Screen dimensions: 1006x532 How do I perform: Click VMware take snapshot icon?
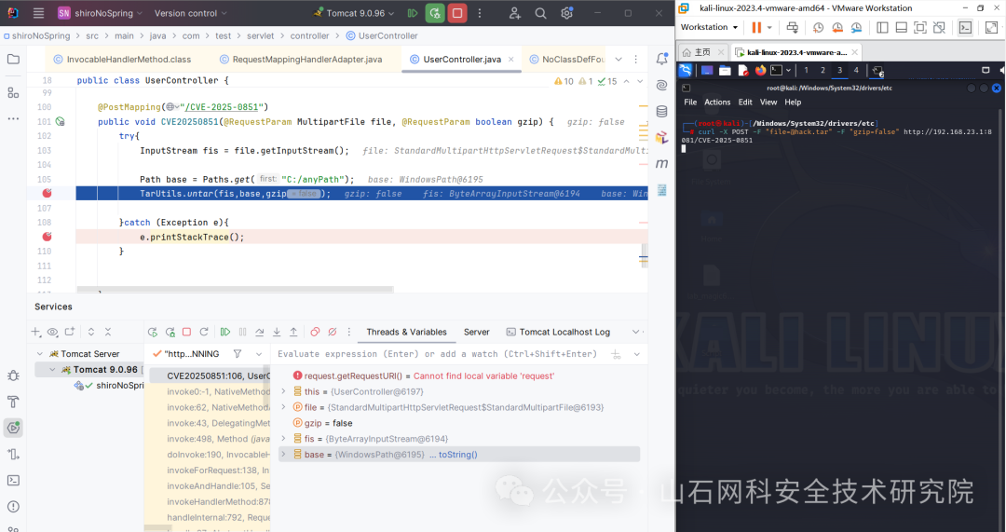tap(818, 27)
